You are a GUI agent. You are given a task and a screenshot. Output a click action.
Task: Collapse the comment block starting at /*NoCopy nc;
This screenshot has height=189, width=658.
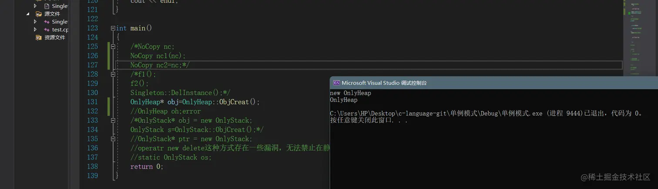113,46
